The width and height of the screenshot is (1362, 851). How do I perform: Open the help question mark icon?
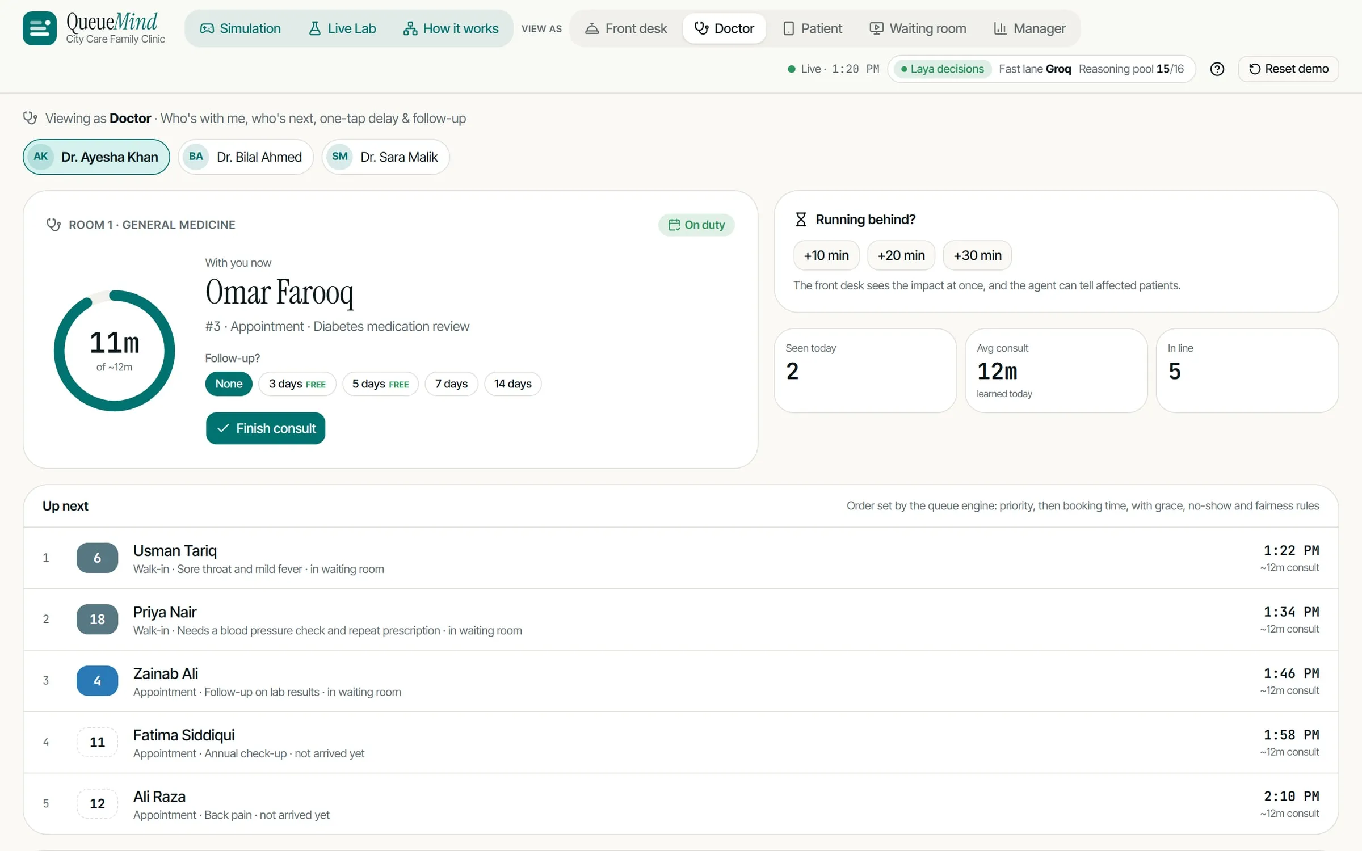[x=1217, y=69]
